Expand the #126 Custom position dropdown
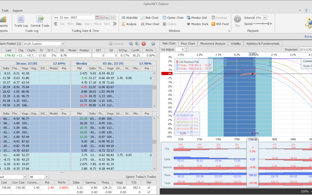The height and width of the screenshot is (195, 312). click(63, 44)
